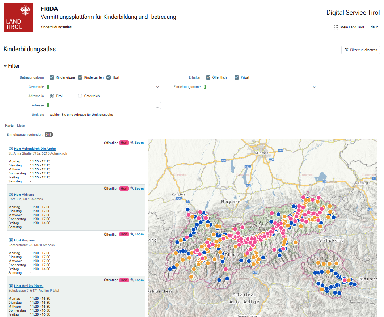Click into the Adresse input field

pos(101,105)
